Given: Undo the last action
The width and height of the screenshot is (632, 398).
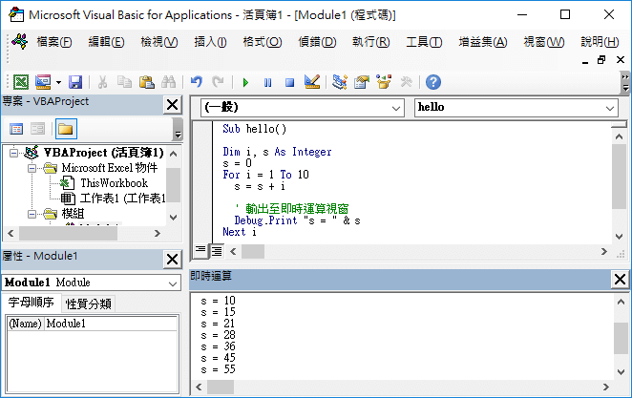Looking at the screenshot, I should click(197, 82).
